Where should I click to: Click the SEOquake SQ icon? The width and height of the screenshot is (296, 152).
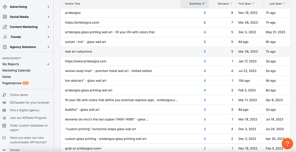(x=4, y=103)
